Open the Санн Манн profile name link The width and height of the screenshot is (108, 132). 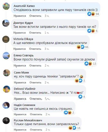[21, 73]
